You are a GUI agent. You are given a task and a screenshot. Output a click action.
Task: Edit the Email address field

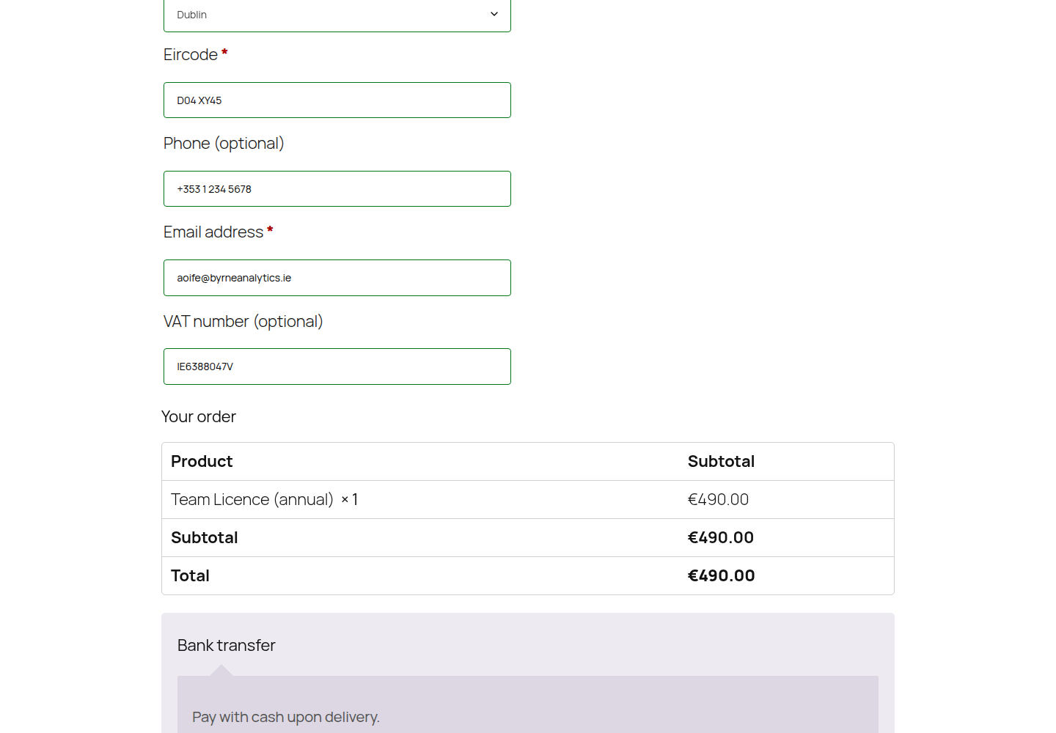[x=337, y=278]
